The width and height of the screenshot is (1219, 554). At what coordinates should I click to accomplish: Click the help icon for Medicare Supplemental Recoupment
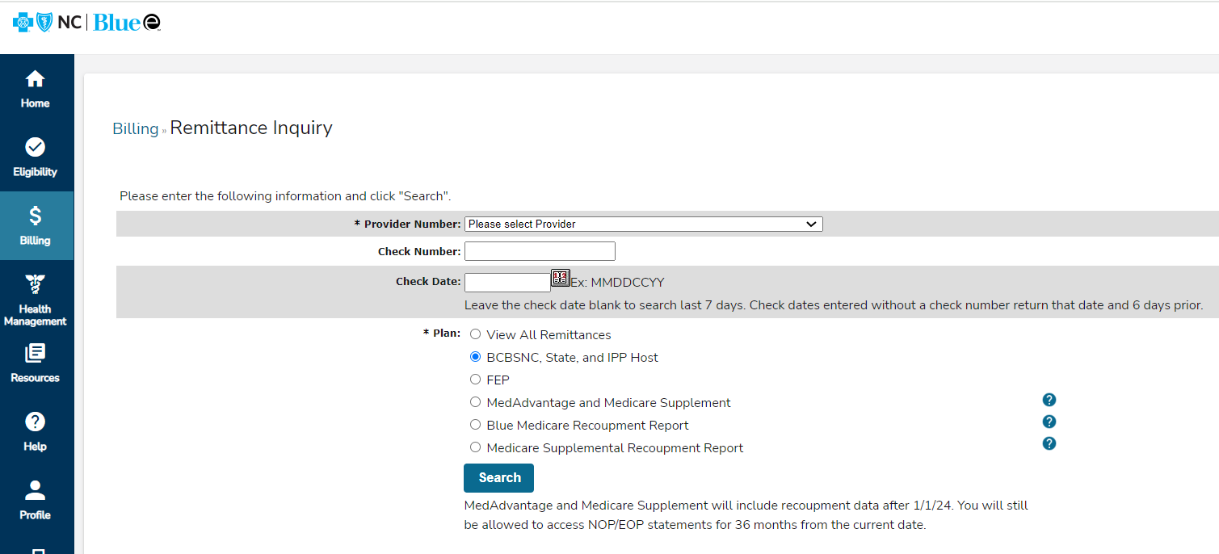[1049, 443]
